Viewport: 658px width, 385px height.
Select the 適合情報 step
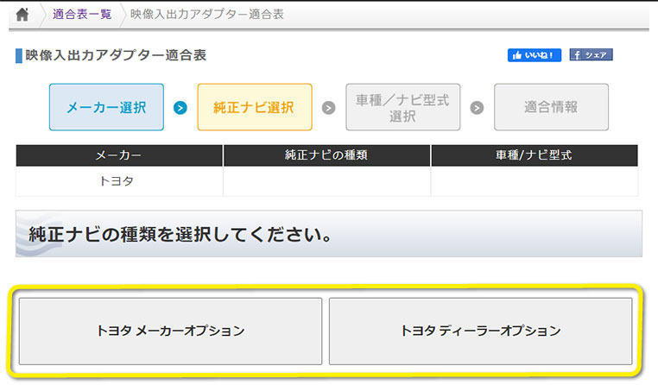click(x=551, y=107)
